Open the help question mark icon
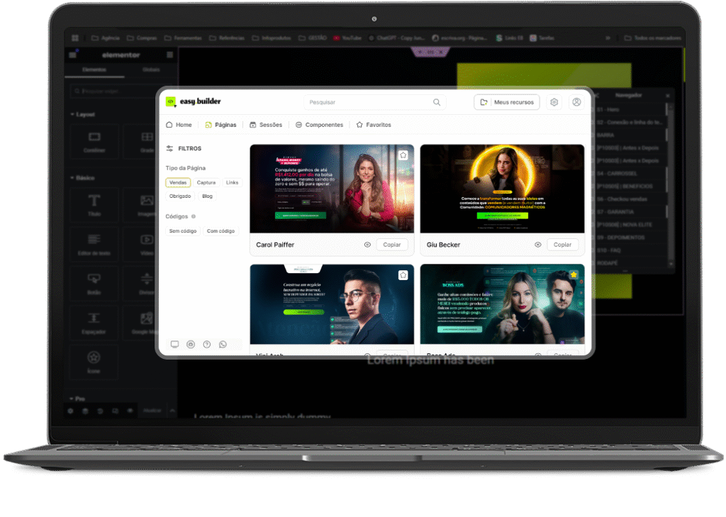The image size is (726, 517). tap(206, 344)
